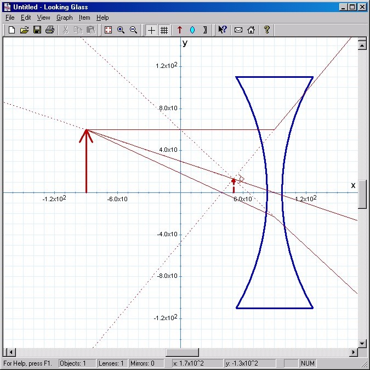The height and width of the screenshot is (370, 370).
Task: Click the -4.0x10 label on the y axis
Action: click(167, 234)
